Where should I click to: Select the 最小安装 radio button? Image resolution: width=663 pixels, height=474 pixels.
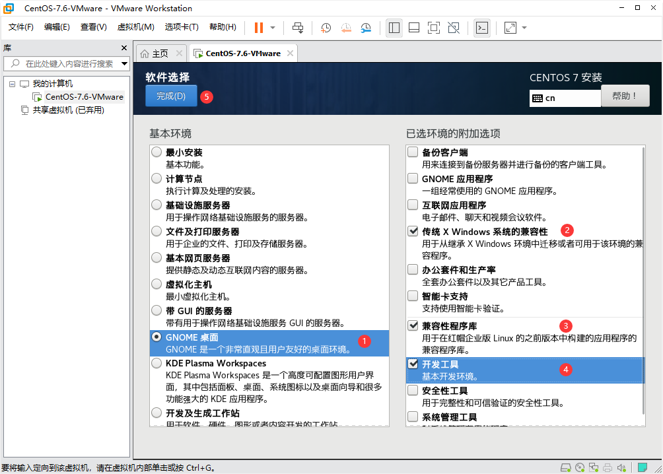pyautogui.click(x=157, y=152)
